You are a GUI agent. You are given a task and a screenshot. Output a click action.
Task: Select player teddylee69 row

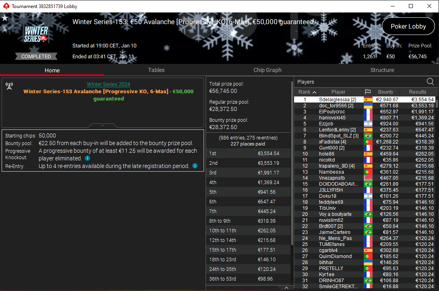(365, 202)
